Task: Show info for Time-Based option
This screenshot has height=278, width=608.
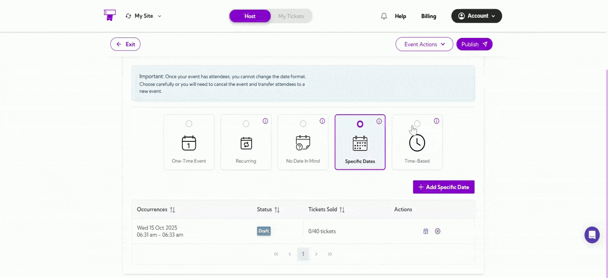Action: (x=436, y=121)
